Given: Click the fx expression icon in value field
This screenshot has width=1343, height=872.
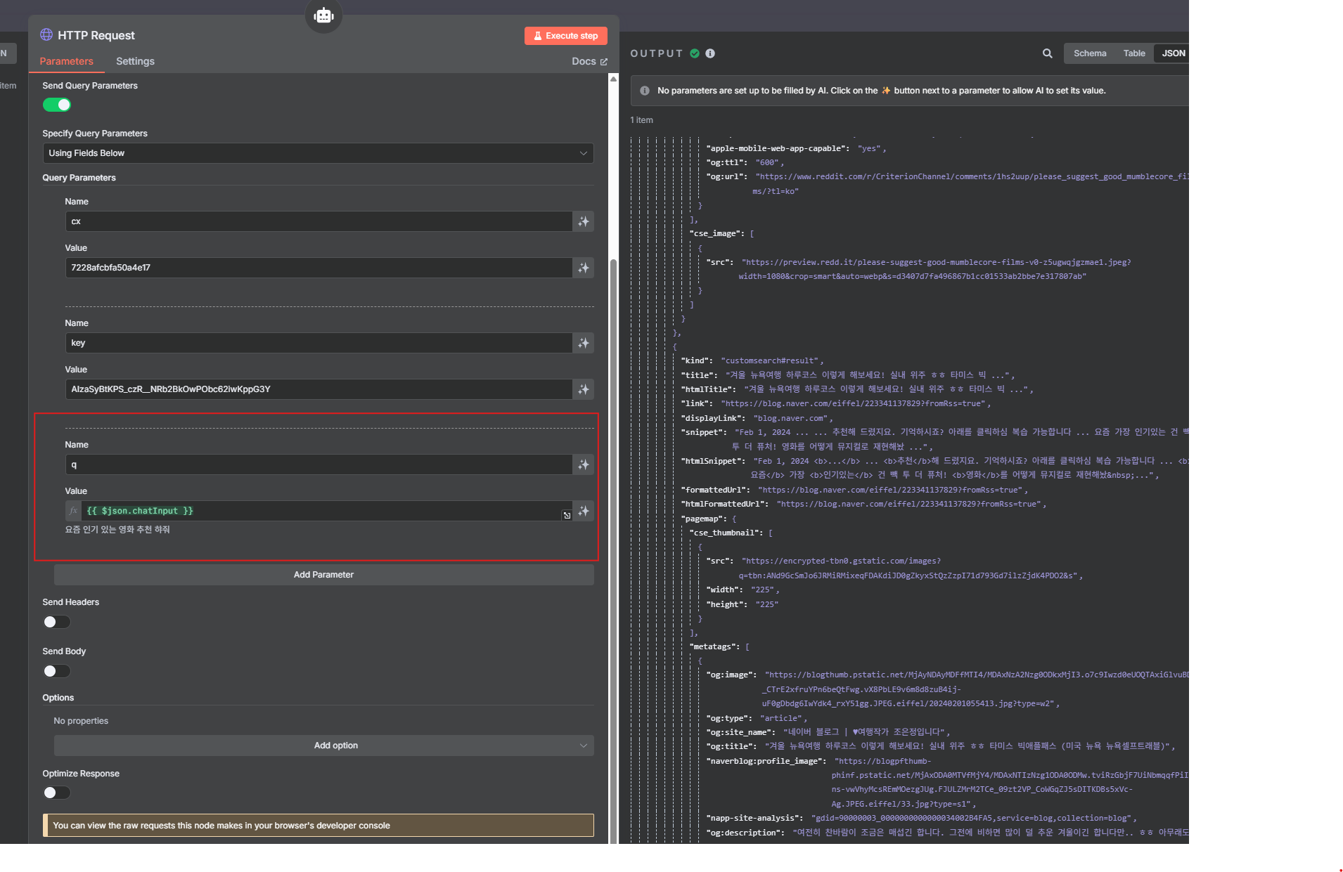Looking at the screenshot, I should tap(73, 511).
